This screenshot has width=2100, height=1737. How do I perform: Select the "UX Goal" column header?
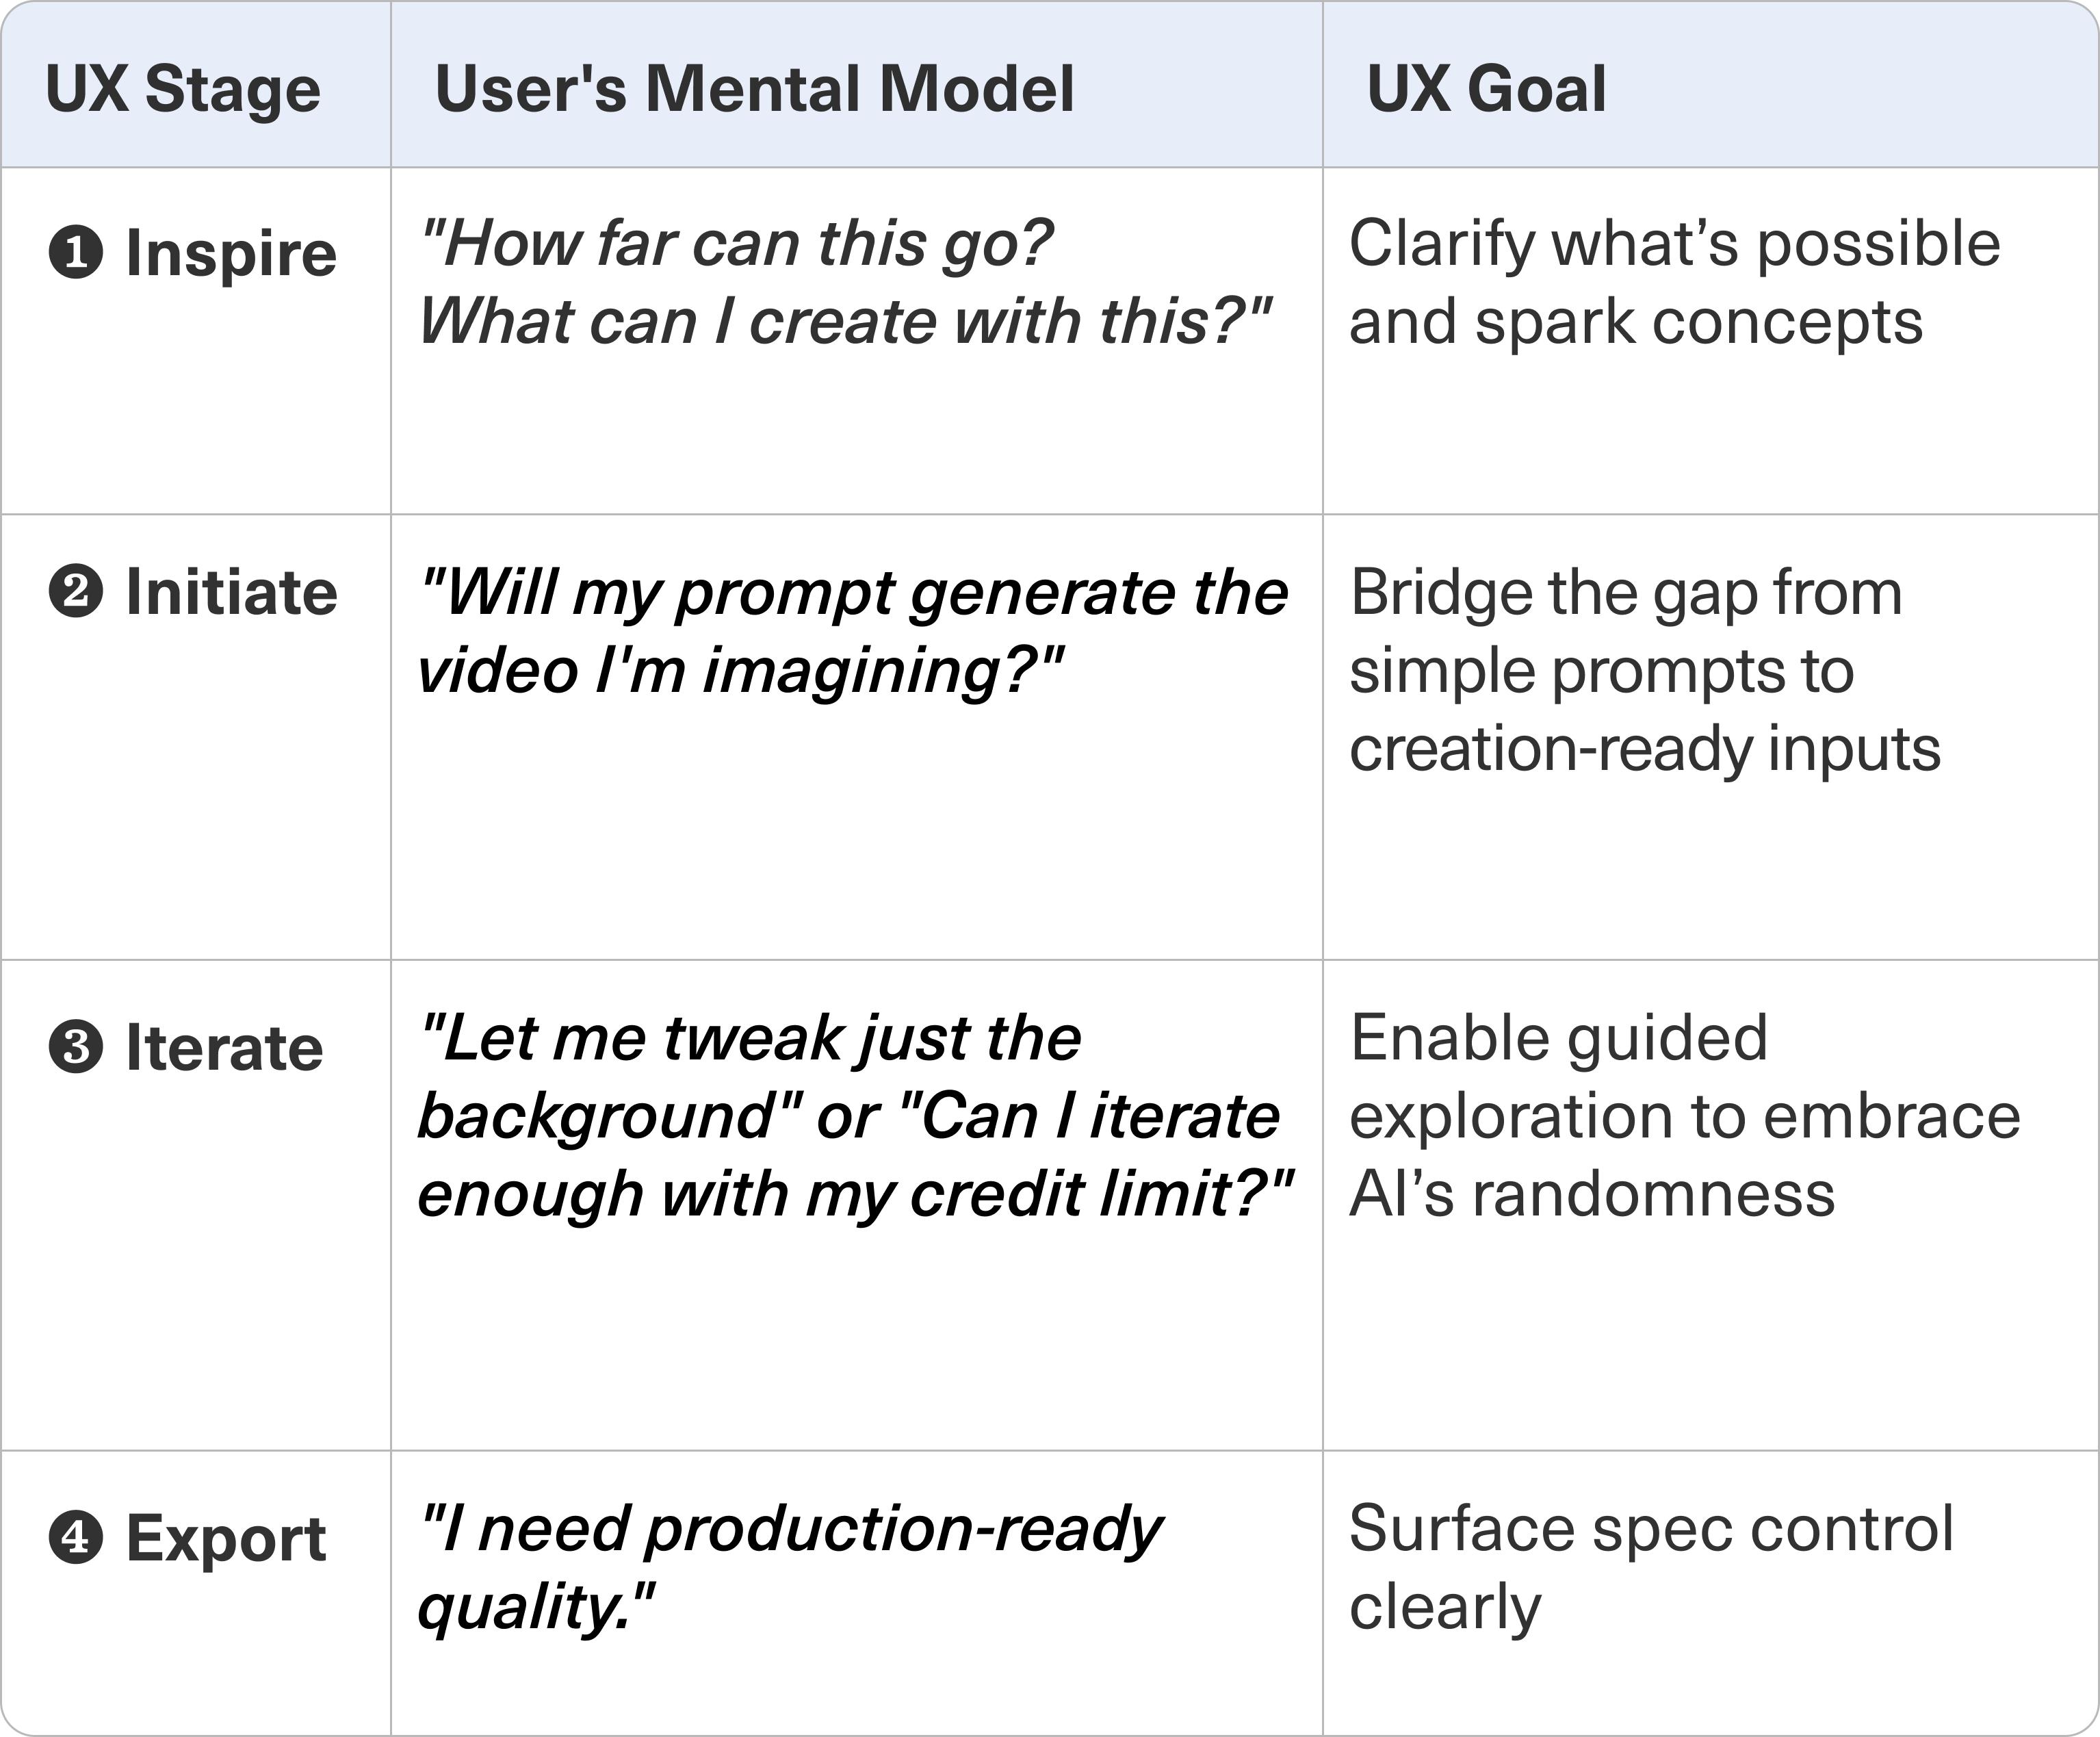1486,89
